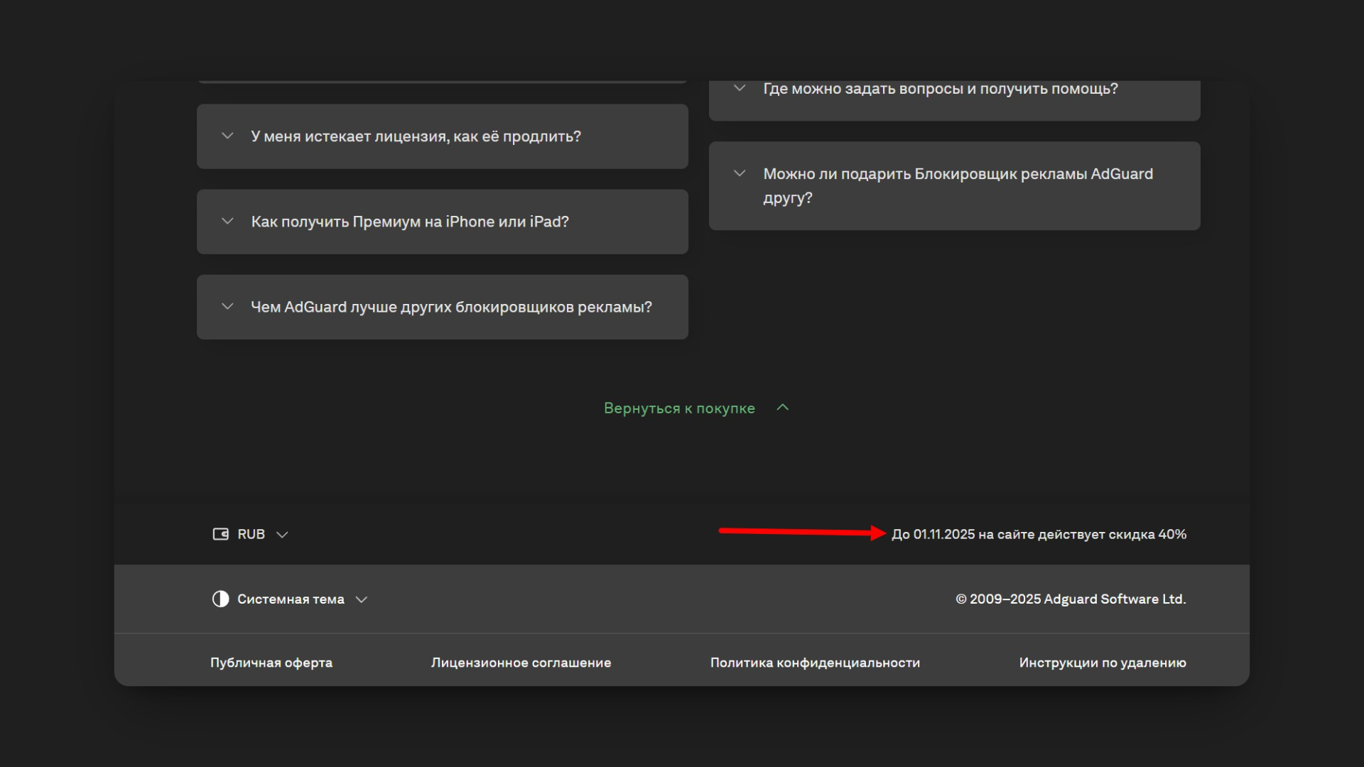Click the chevron on the iPhone Premium question
The height and width of the screenshot is (767, 1364).
pos(227,221)
